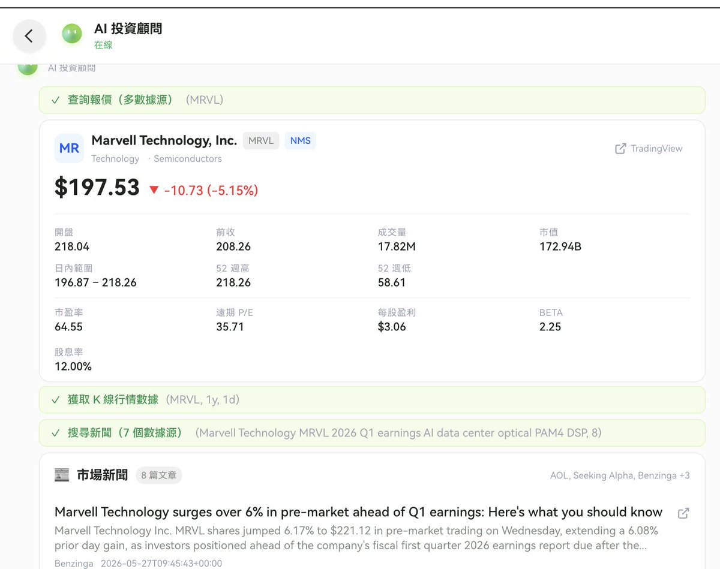Click the checkmark icon on 獲取 K 線 row
This screenshot has height=569, width=720.
(56, 400)
